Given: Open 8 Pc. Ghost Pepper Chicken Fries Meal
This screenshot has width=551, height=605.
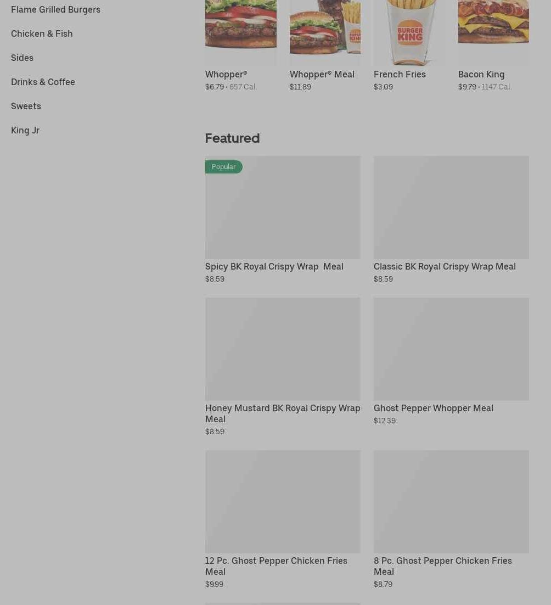Looking at the screenshot, I should pos(443,566).
